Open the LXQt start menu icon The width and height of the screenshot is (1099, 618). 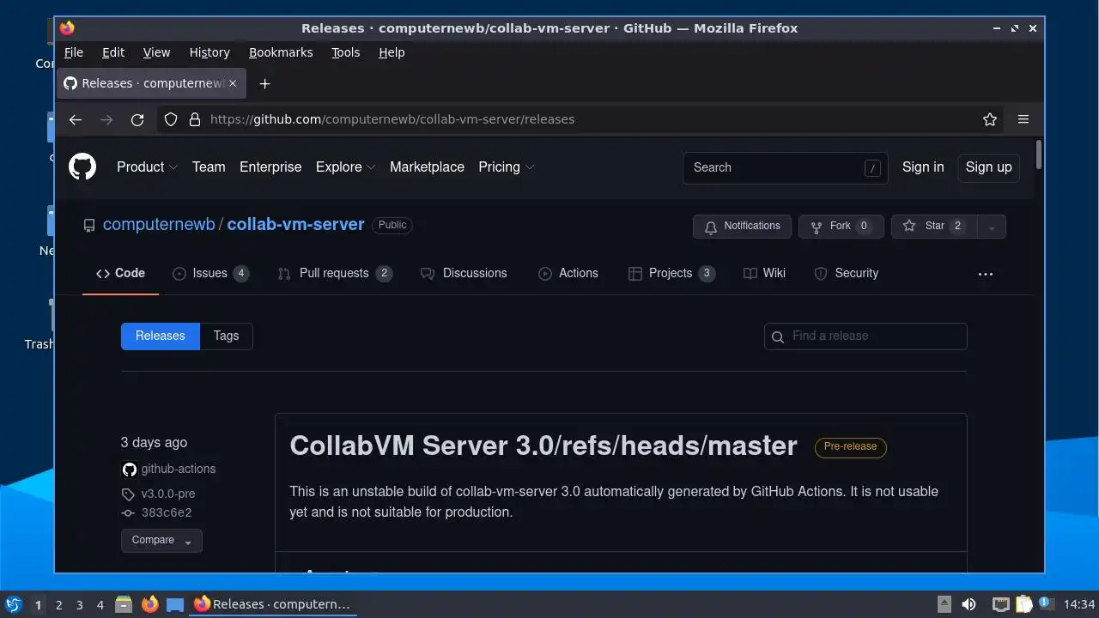coord(13,604)
